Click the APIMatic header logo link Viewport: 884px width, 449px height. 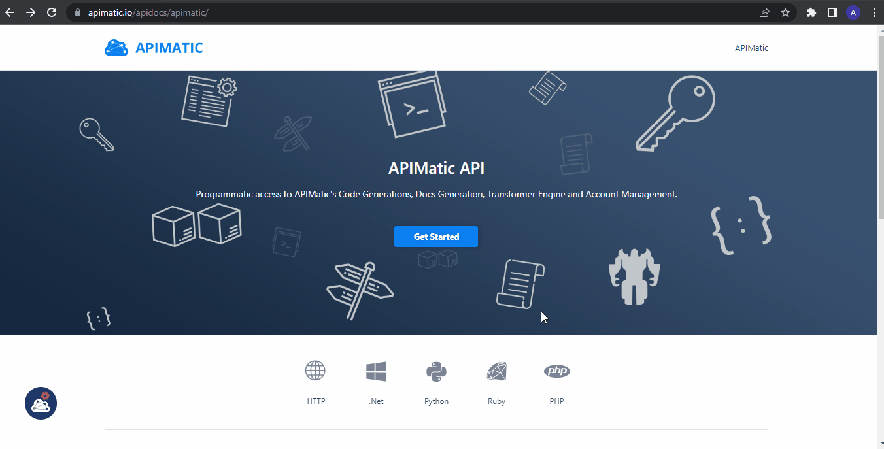(x=153, y=47)
